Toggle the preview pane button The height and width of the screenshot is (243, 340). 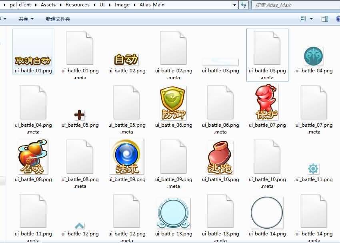[x=325, y=19]
